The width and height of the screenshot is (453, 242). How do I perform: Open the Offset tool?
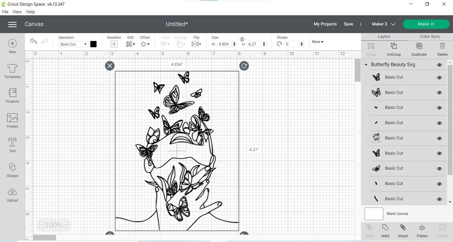tap(145, 44)
